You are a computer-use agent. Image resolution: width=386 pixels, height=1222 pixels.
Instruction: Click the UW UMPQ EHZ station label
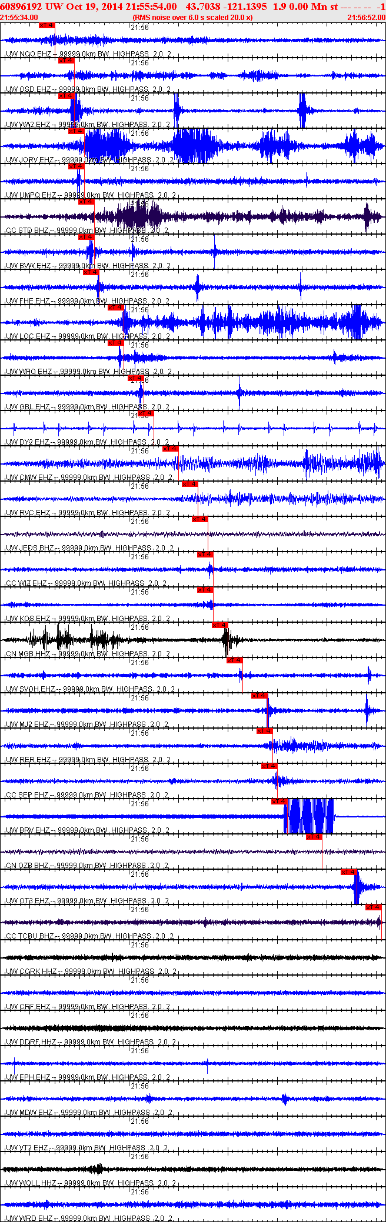pyautogui.click(x=31, y=195)
